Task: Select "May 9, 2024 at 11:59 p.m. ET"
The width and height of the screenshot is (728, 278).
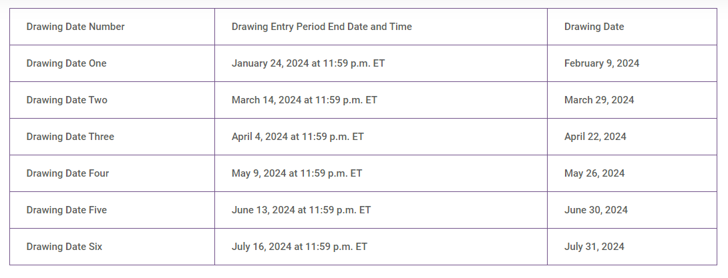Action: pos(297,173)
